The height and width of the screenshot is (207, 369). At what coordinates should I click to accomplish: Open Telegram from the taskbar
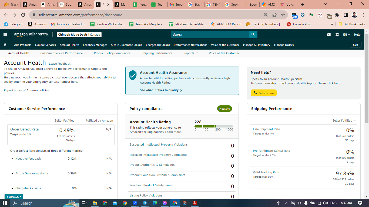coord(145,203)
